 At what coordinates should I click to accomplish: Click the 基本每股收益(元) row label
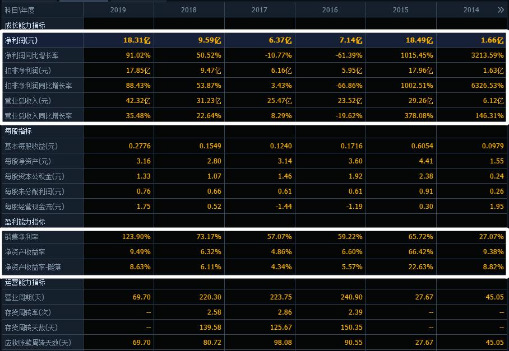pos(31,146)
